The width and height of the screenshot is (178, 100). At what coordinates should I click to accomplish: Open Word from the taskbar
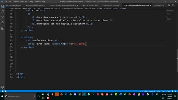(x=120, y=94)
